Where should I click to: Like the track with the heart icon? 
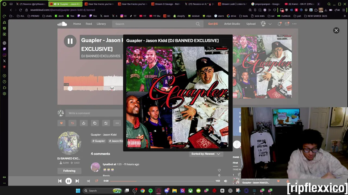[x=61, y=123]
